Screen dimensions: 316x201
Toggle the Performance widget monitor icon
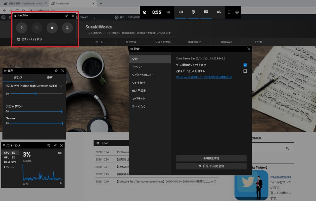pos(206,12)
